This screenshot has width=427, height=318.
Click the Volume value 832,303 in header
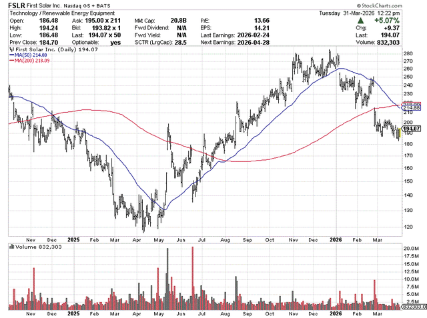pyautogui.click(x=388, y=43)
